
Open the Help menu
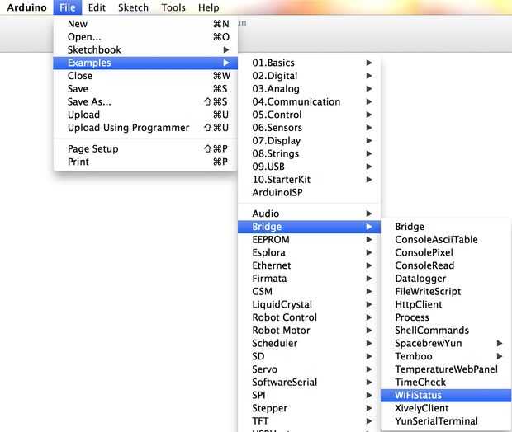[x=209, y=7]
